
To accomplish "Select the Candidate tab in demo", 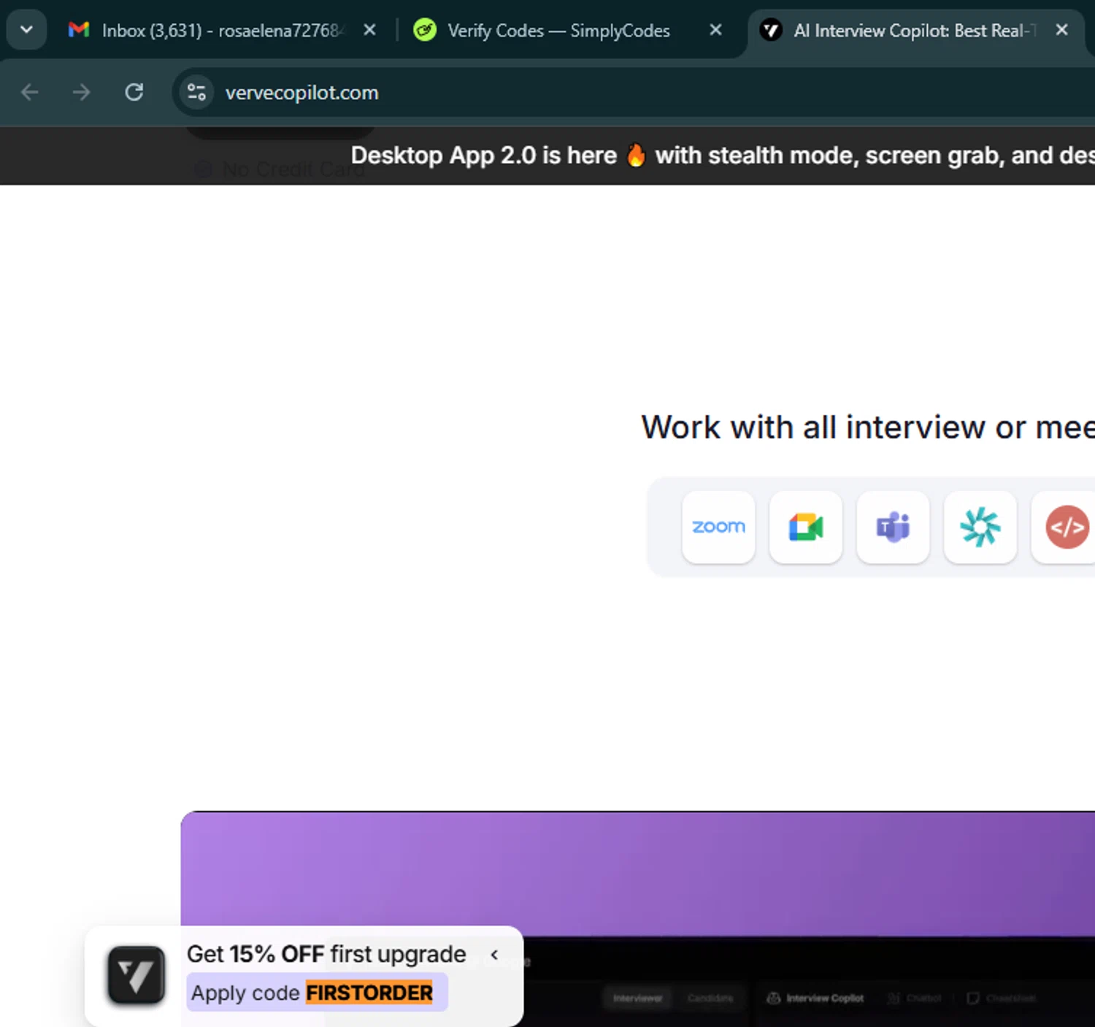I will 710,998.
